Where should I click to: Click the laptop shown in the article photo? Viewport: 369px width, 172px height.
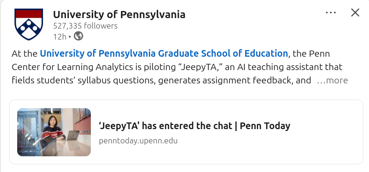tap(73, 135)
